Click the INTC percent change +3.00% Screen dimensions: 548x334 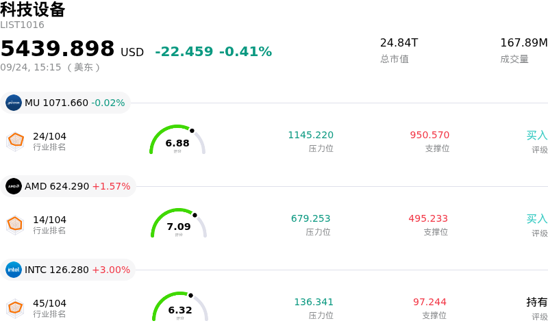click(x=111, y=270)
